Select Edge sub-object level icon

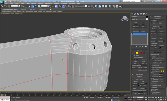click(137, 53)
